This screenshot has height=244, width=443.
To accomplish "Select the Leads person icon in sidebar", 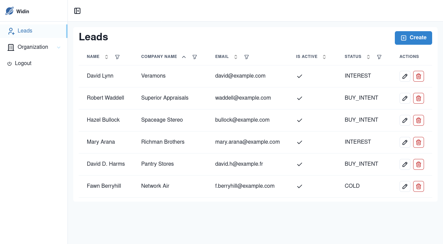I will 11,31.
